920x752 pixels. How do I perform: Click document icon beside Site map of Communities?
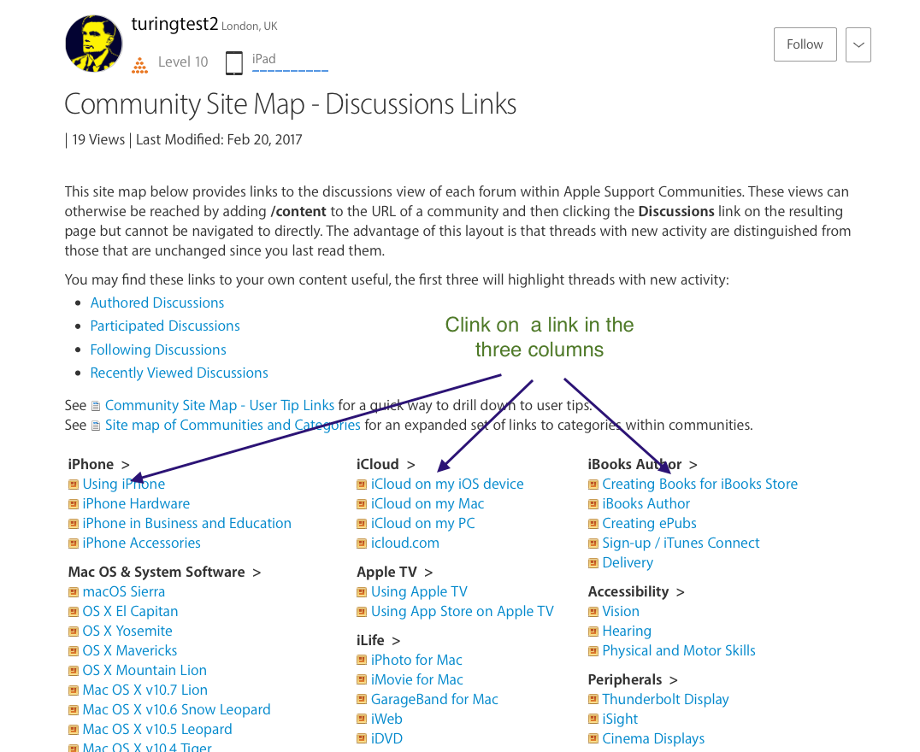point(96,426)
